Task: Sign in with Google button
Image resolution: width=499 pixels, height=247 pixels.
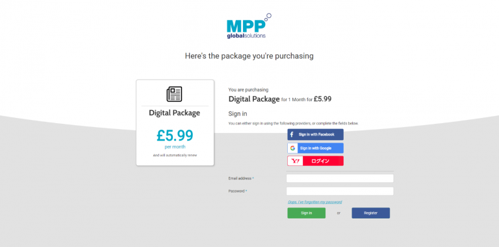Action: tap(315, 148)
